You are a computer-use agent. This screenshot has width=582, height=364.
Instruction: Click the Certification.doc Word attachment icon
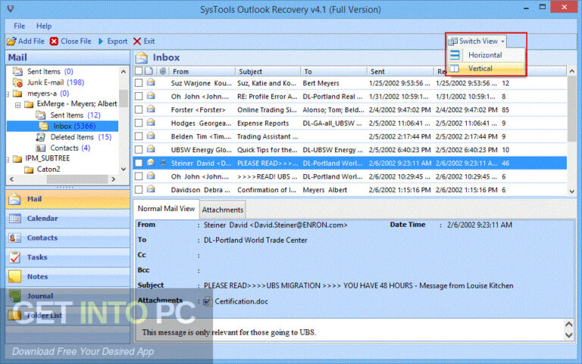pos(208,302)
